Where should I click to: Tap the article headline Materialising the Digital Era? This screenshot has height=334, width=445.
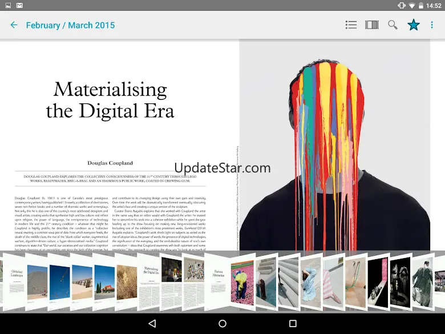click(110, 100)
